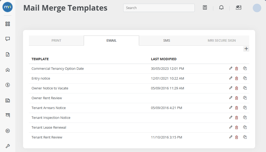Switch to the PRINT tab

(56, 41)
